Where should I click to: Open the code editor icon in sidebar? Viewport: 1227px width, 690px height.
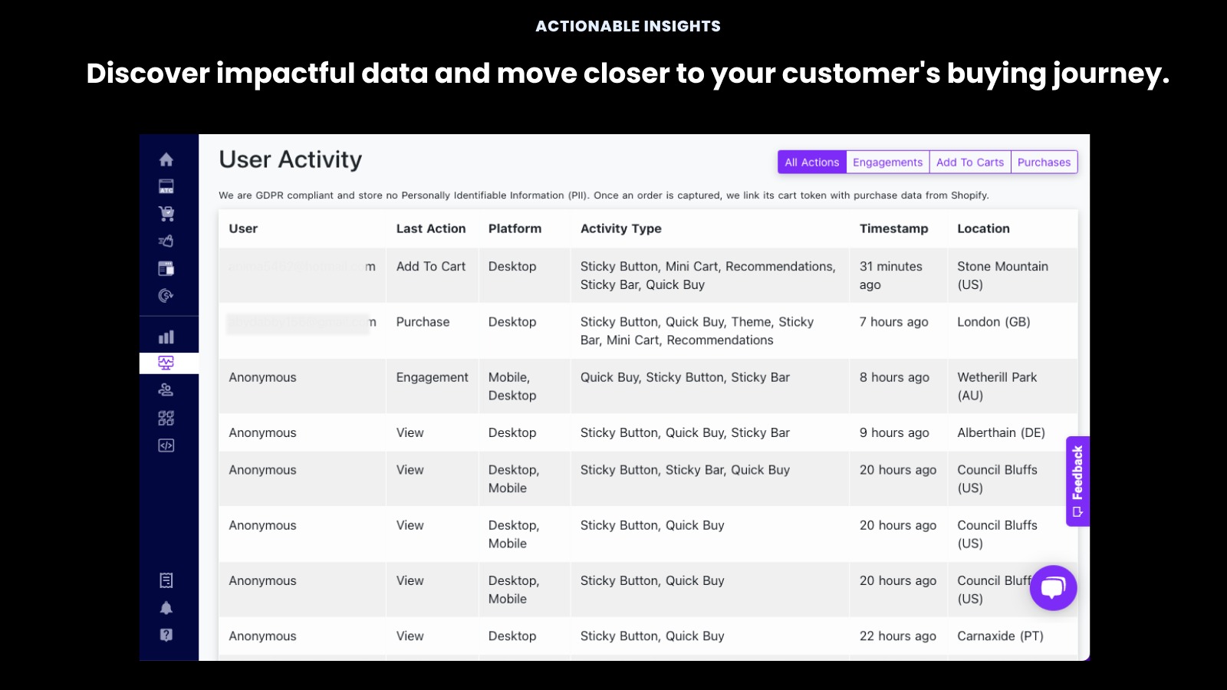[x=166, y=445]
